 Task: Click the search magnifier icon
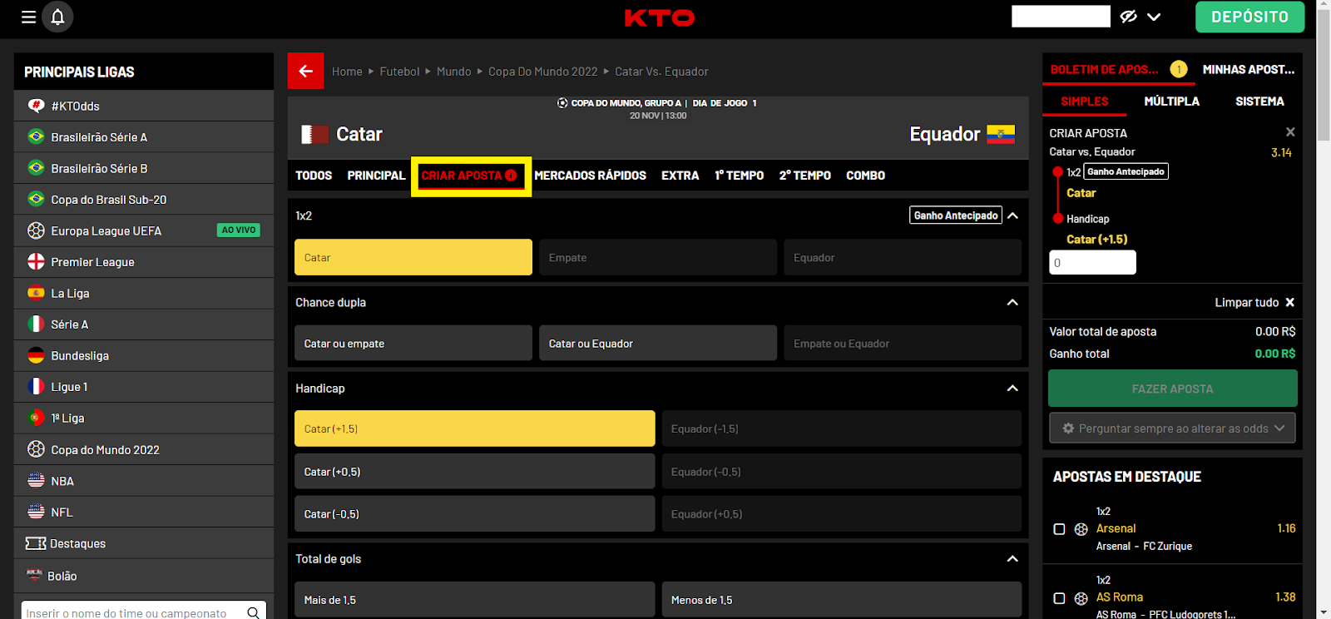tap(254, 612)
